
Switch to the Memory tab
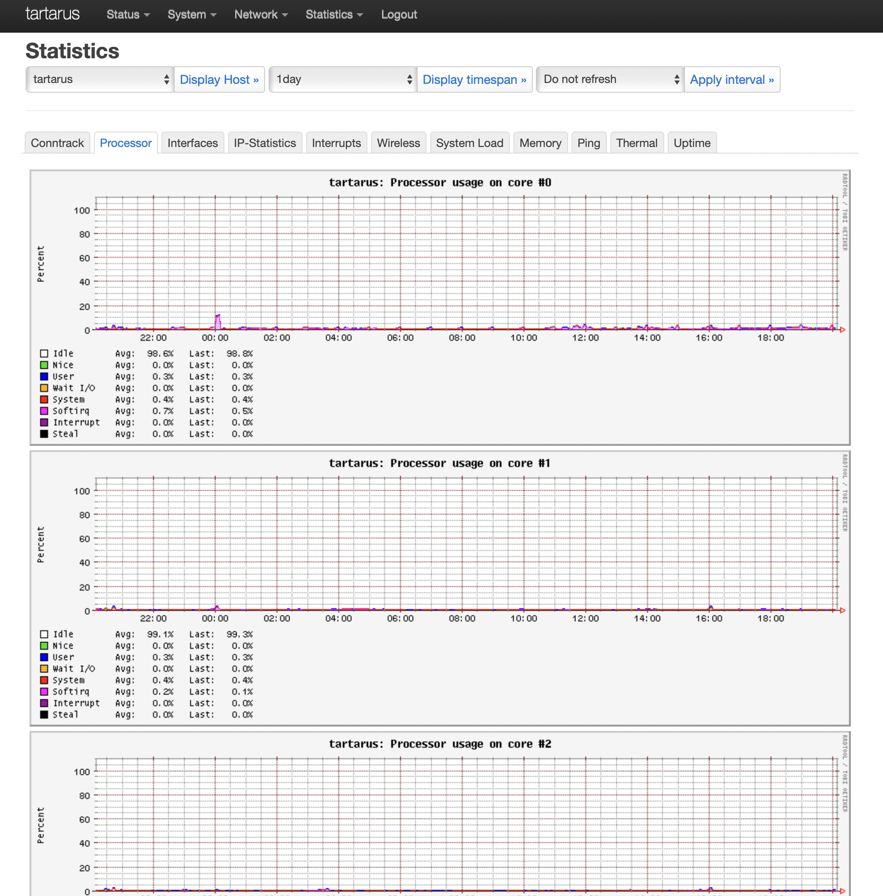(540, 143)
